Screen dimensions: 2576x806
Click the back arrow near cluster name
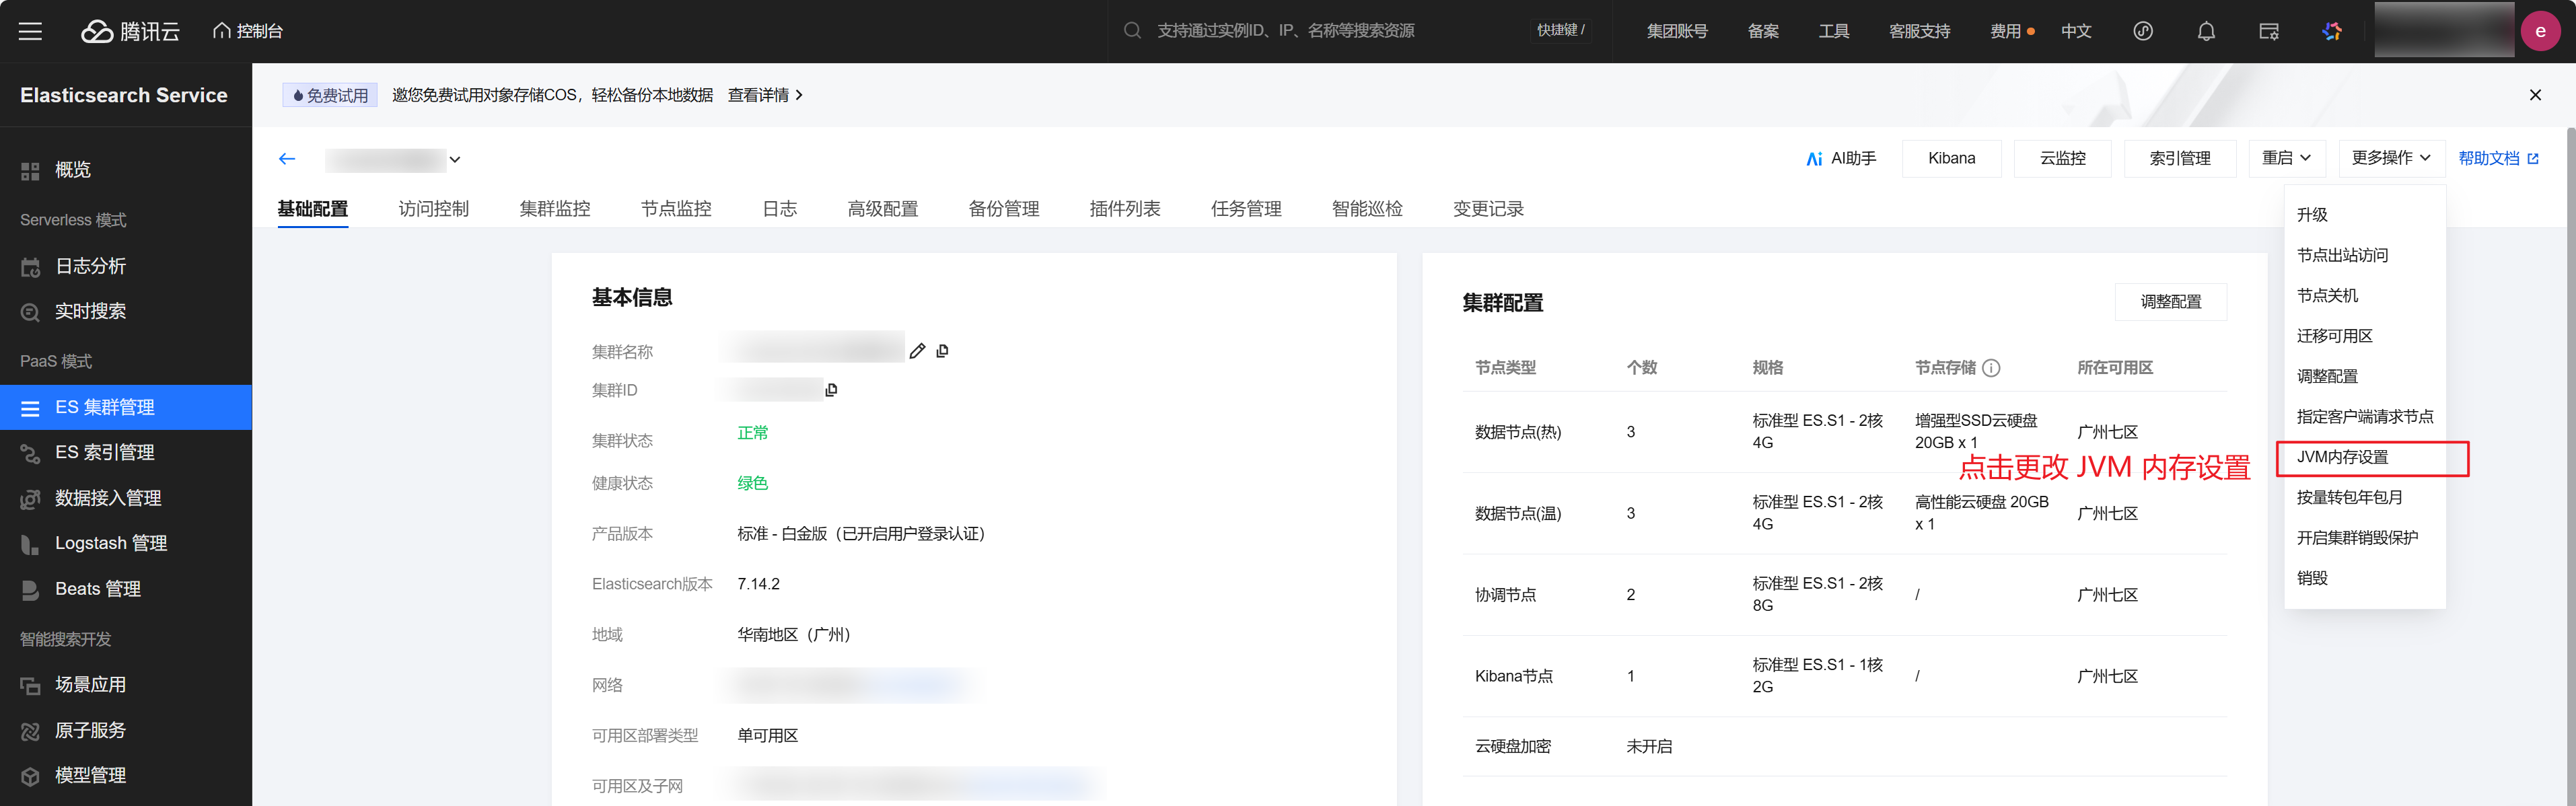click(287, 159)
